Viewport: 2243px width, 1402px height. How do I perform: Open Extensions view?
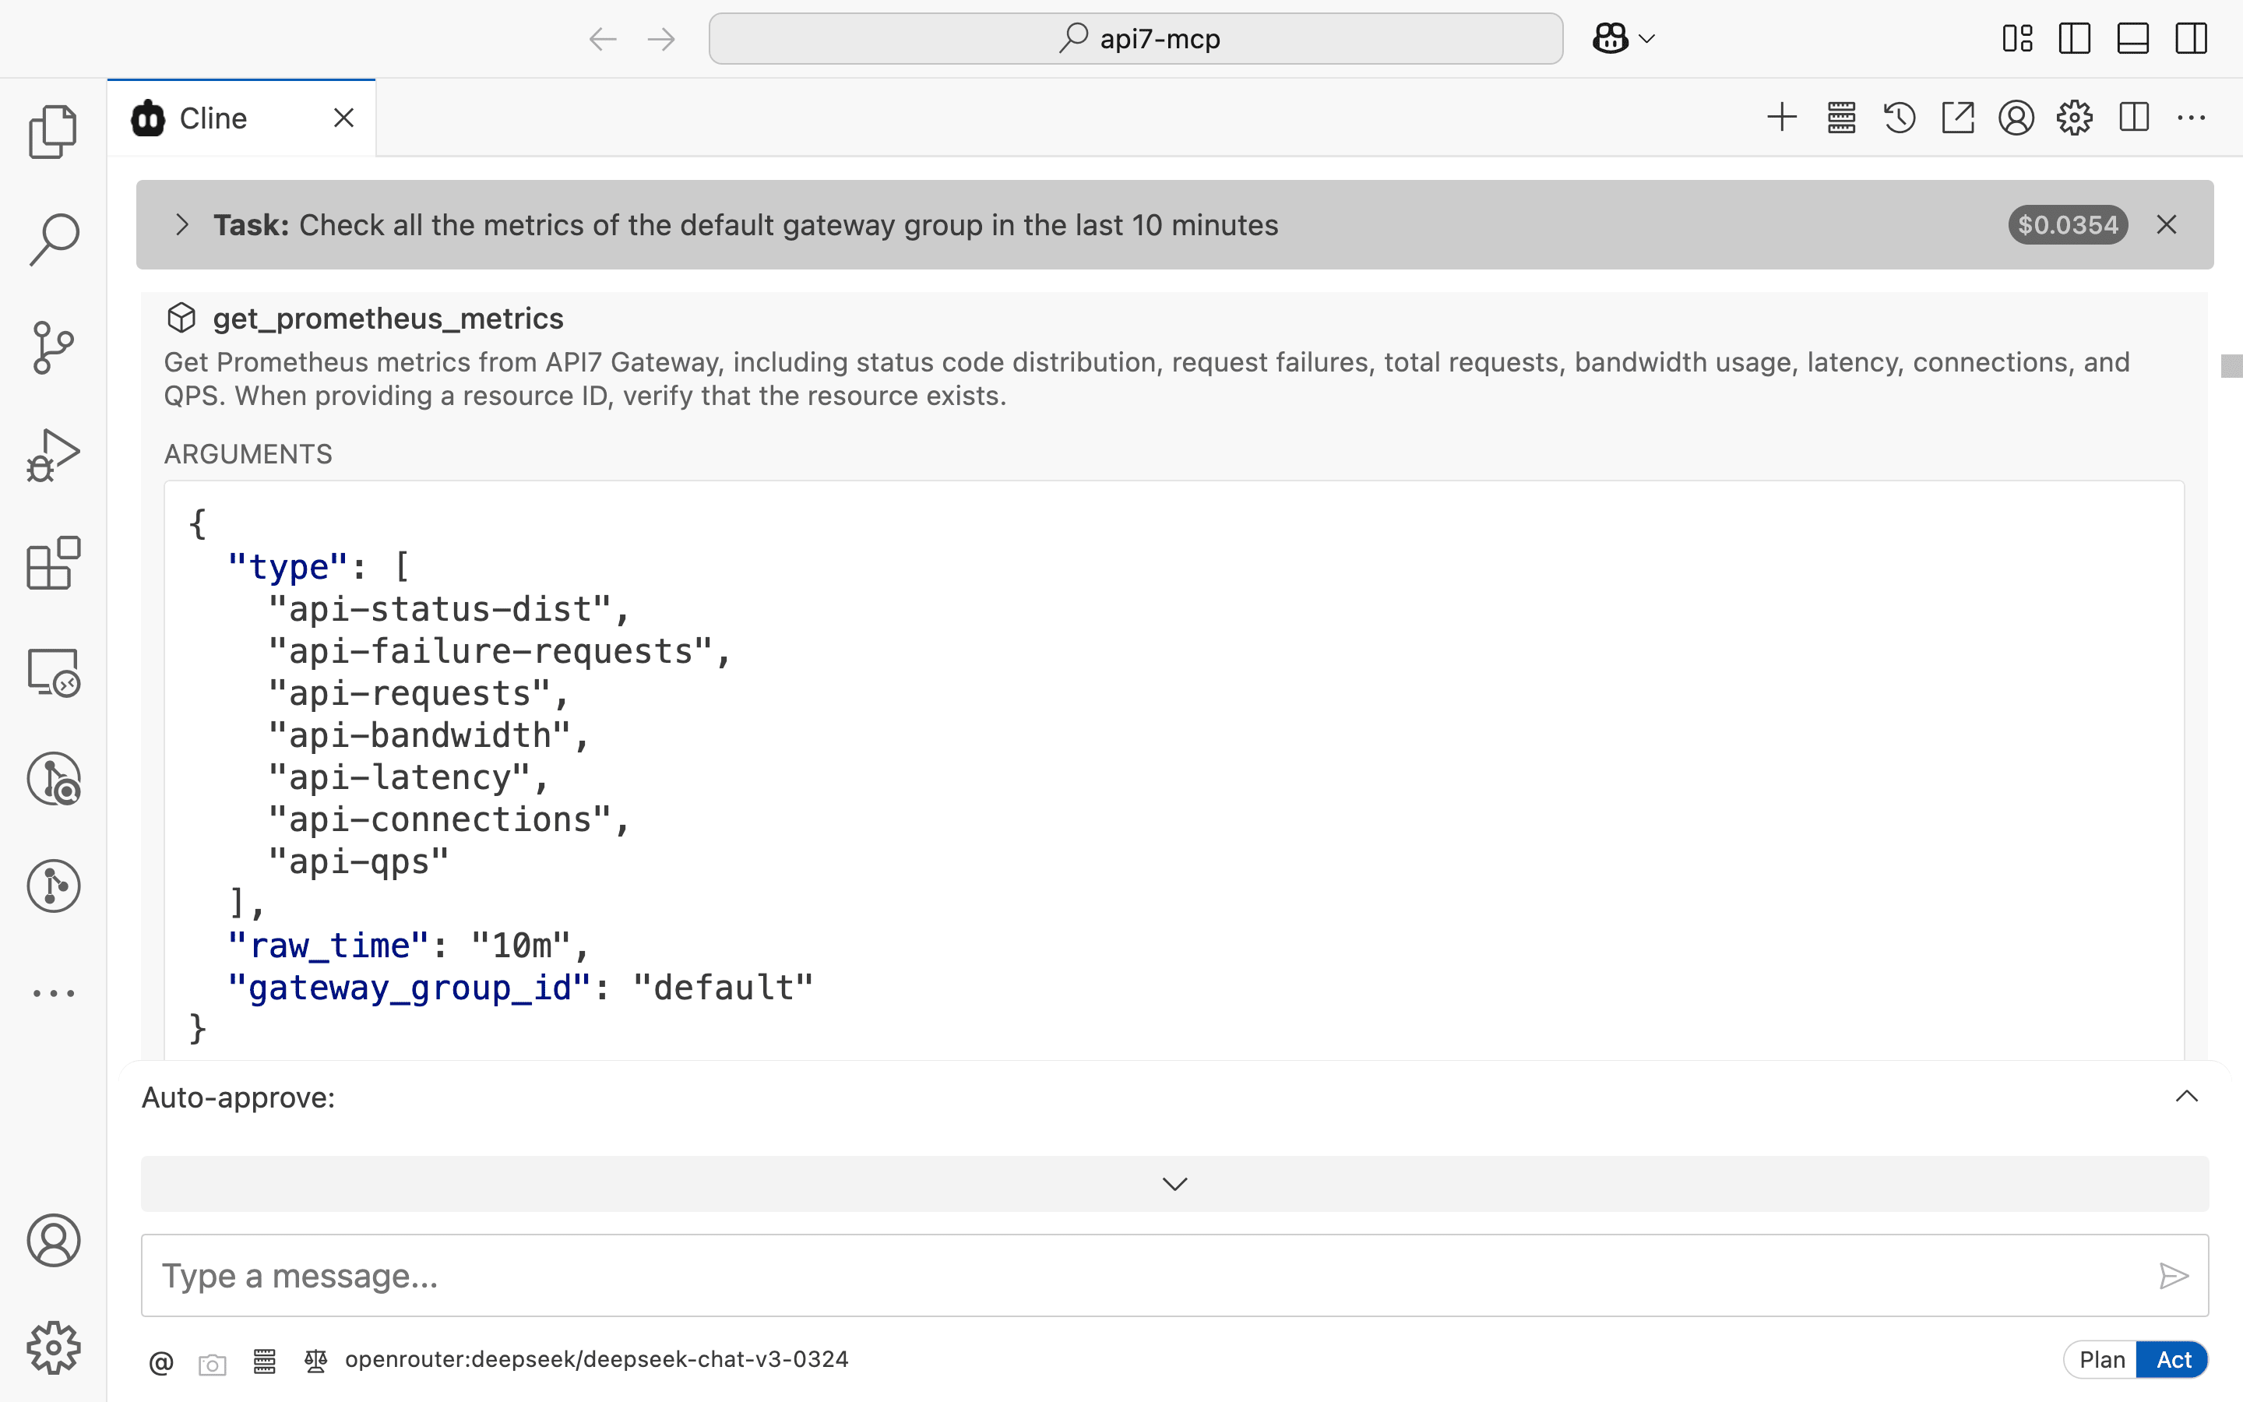click(53, 563)
